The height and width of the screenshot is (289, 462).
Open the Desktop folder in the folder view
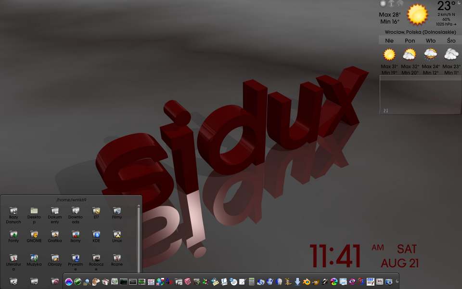[34, 216]
